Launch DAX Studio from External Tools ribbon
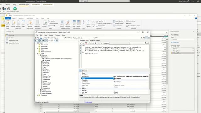Viewport: 201px width, 113px height. 4,10
